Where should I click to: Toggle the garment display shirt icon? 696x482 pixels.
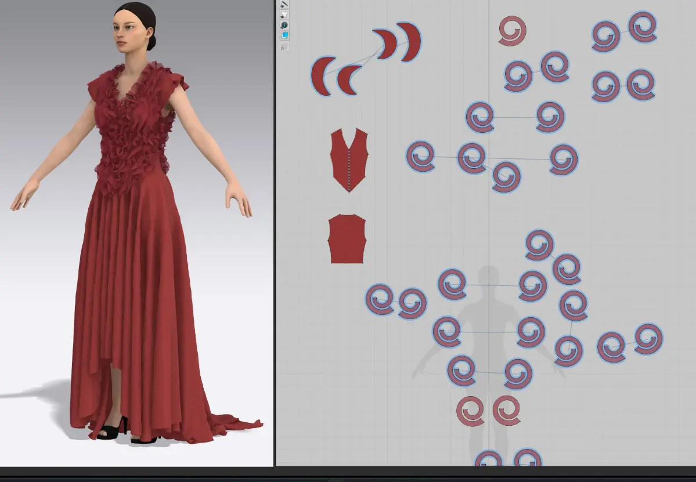click(x=284, y=15)
